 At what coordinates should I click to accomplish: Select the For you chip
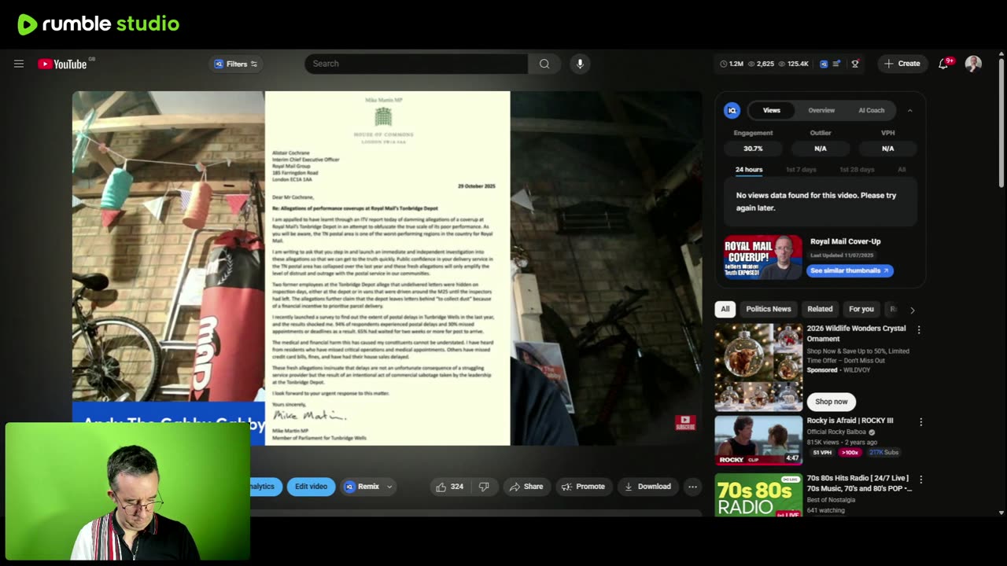pos(861,309)
